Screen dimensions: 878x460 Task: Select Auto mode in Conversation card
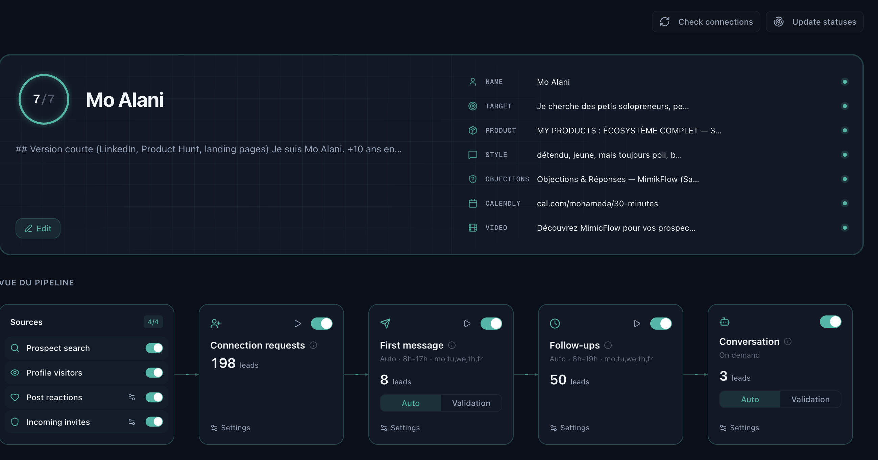(750, 399)
